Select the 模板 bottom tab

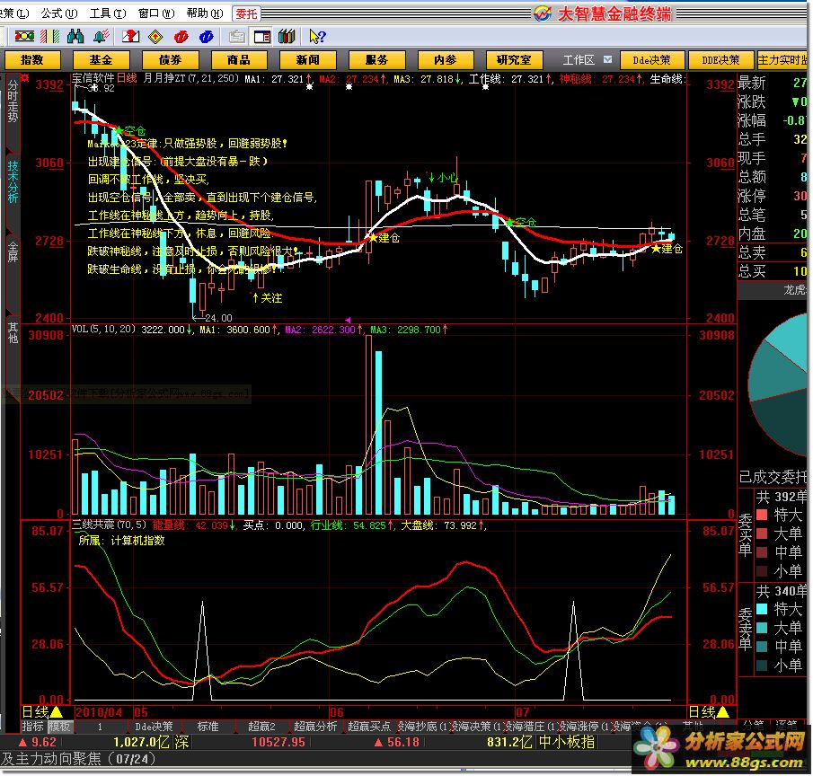(x=59, y=727)
